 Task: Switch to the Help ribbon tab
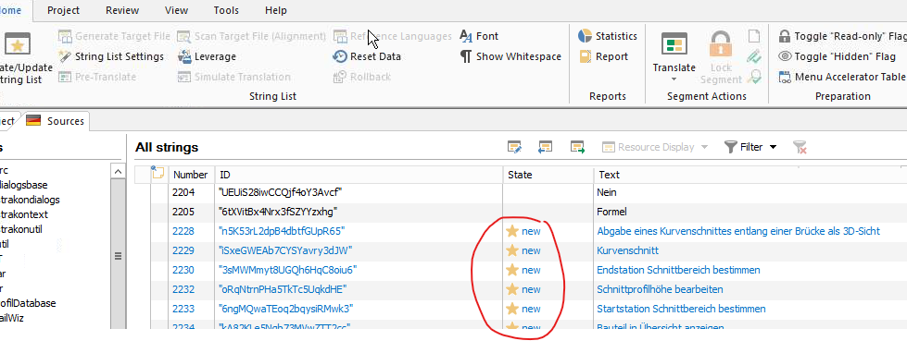click(276, 10)
